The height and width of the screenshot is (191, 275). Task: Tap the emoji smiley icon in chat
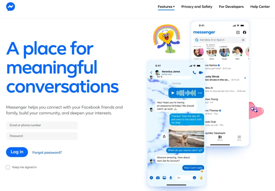click(194, 178)
